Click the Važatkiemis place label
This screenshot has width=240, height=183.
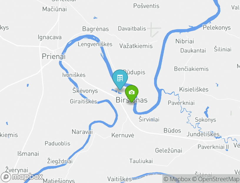tap(136, 46)
